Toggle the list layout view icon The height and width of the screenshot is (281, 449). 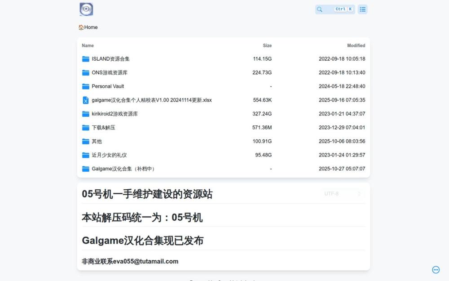[x=362, y=9]
